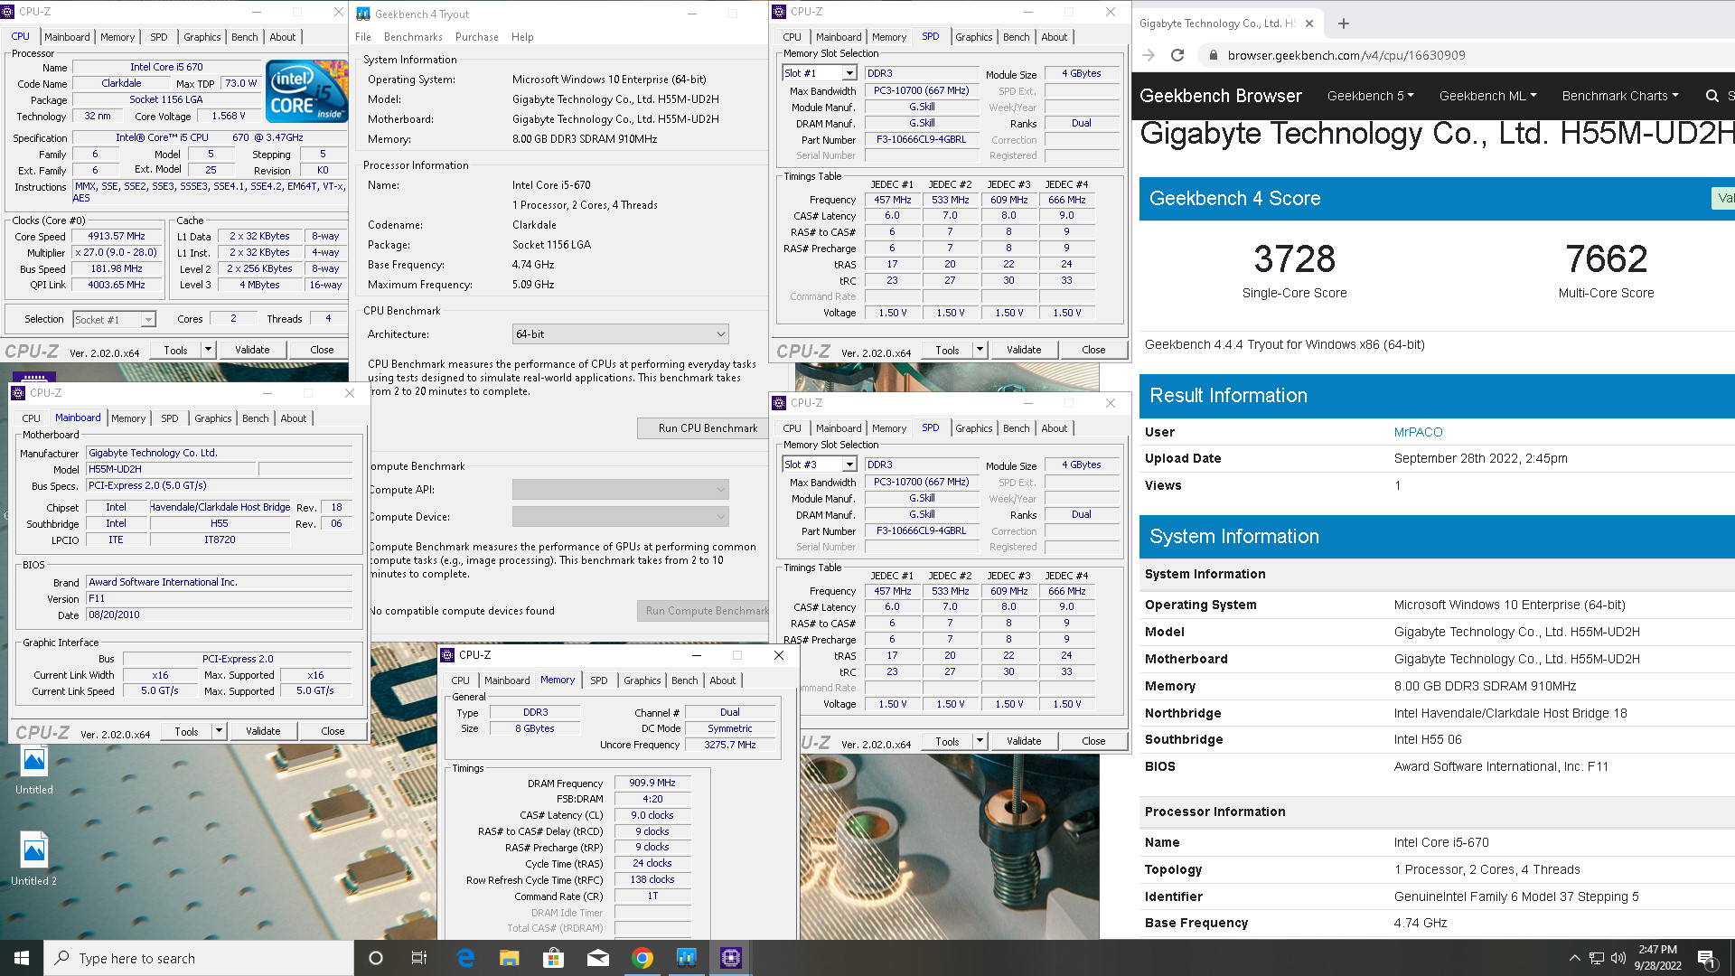Image resolution: width=1735 pixels, height=976 pixels.
Task: Expand the Geekbench ML navbar menu
Action: pyautogui.click(x=1487, y=96)
